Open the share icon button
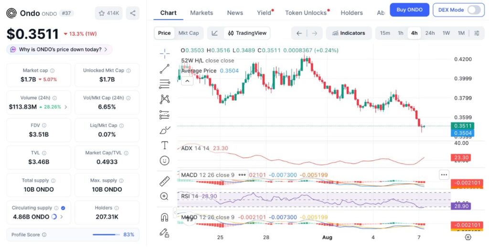Screen dimensions: 489x247 133,13
